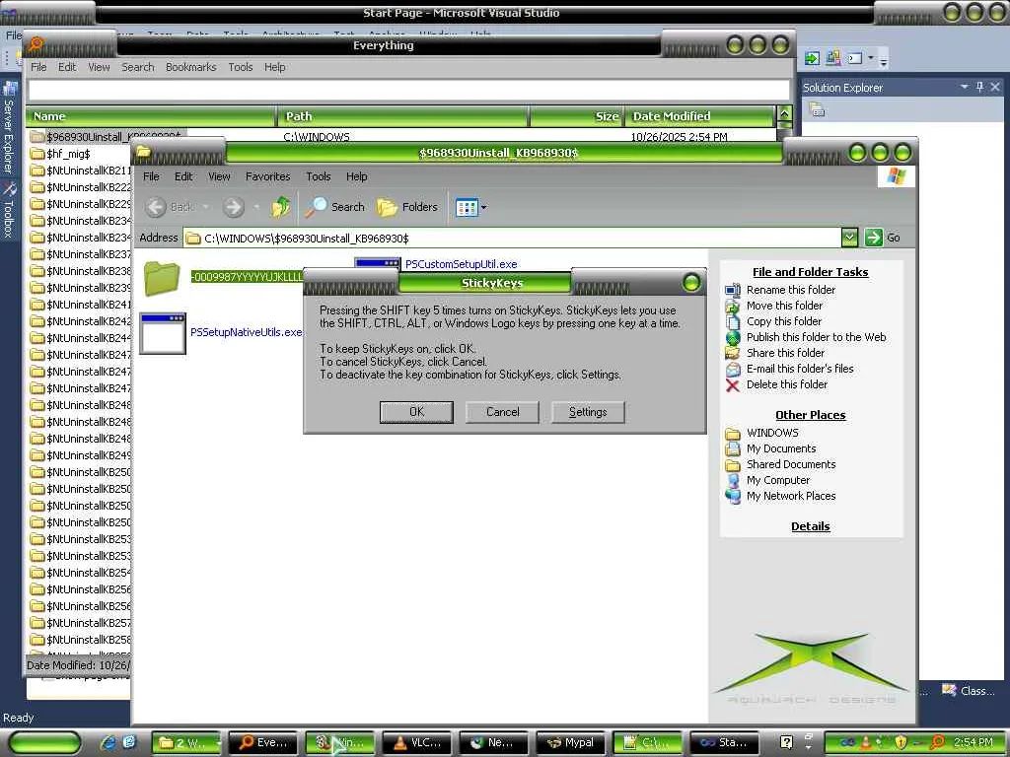Click the Forward arrow in Explorer toolbar
The image size is (1010, 757).
(233, 207)
